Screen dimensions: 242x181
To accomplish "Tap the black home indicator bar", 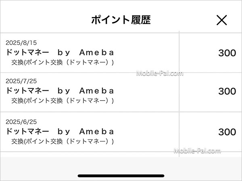I will tap(121, 175).
